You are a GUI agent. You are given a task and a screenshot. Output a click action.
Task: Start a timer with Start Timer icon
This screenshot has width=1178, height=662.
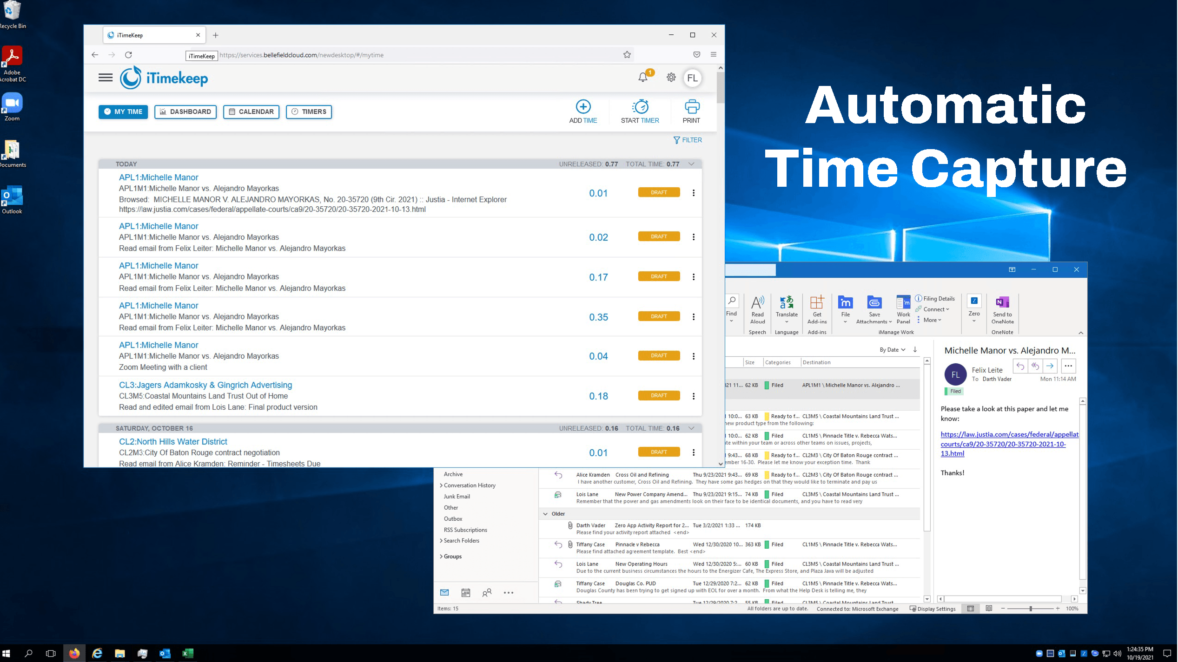click(640, 107)
